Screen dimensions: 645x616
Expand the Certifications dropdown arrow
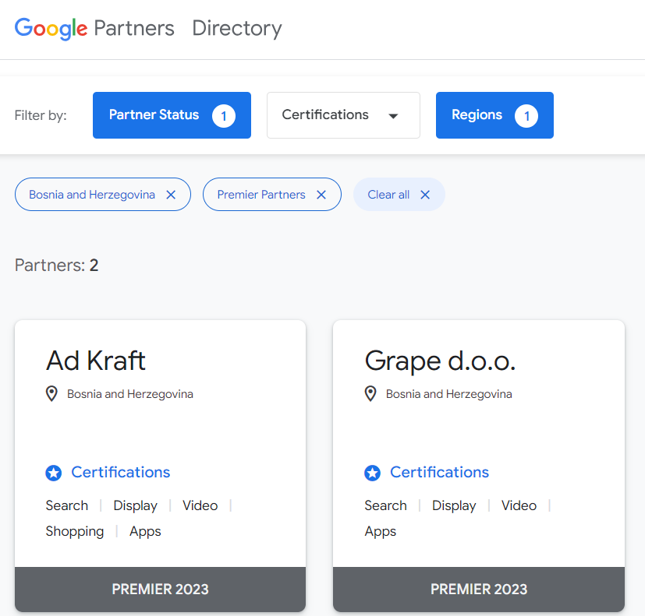pos(393,116)
